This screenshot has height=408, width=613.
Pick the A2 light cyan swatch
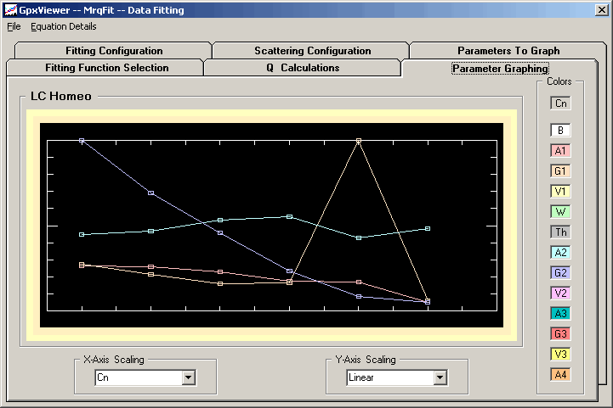click(560, 253)
